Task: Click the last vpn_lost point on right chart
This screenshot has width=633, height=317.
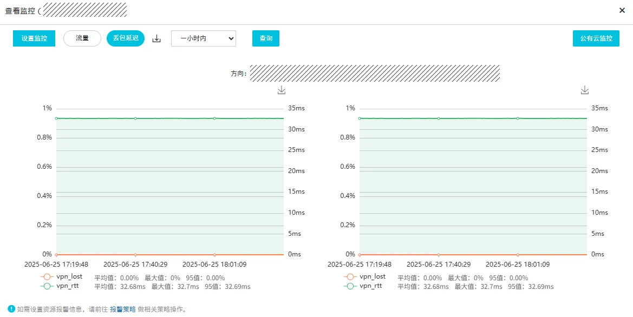Action: coord(518,255)
